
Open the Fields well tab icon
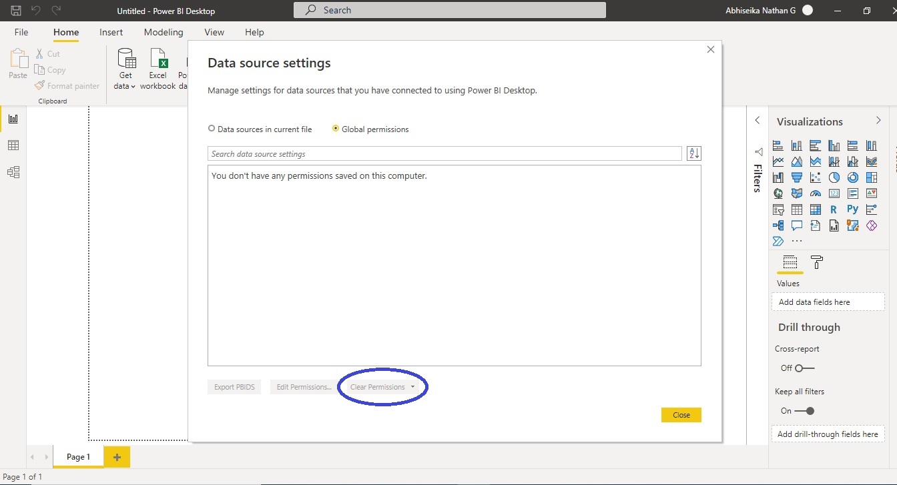(x=790, y=262)
